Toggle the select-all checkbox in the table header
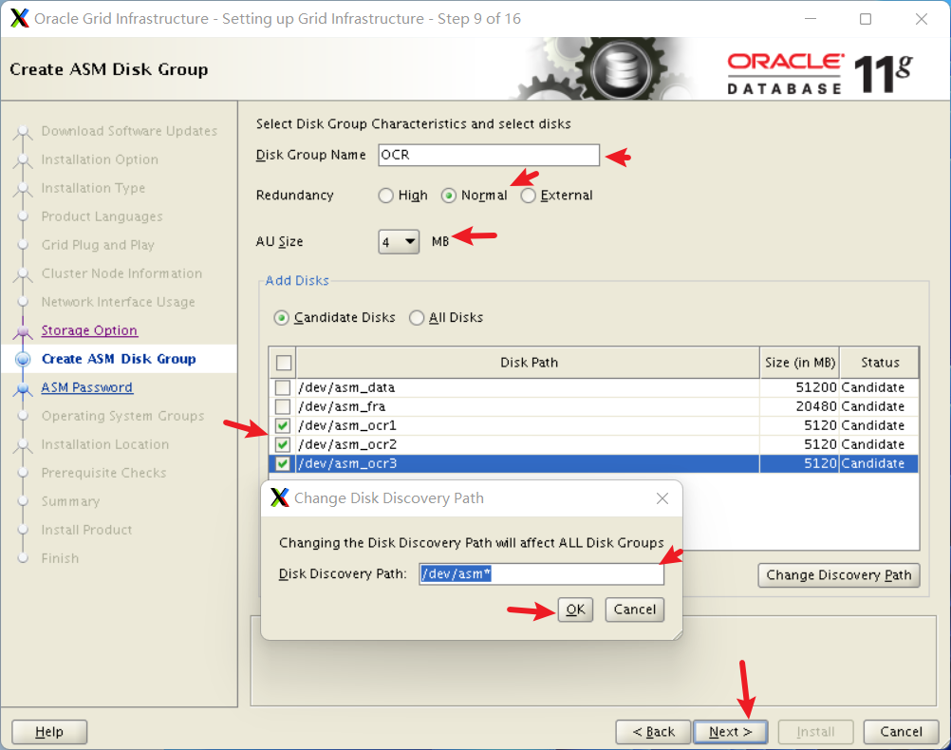Viewport: 951px width, 750px height. coord(283,363)
